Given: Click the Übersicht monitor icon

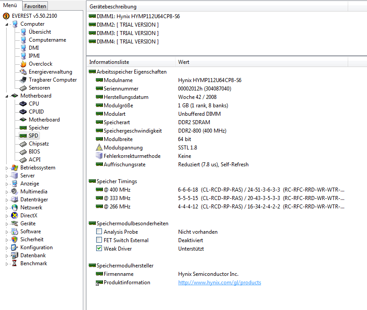Looking at the screenshot, I should tap(23, 32).
